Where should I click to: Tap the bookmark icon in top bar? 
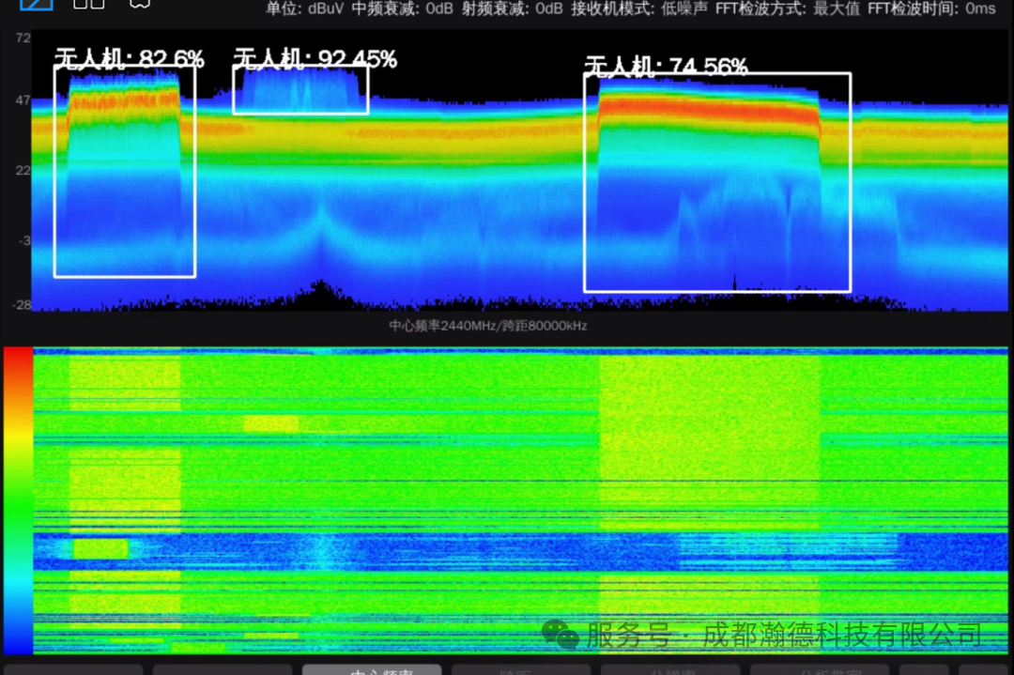140,4
